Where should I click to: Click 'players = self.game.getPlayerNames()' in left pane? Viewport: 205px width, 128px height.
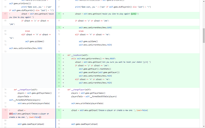click(35, 93)
